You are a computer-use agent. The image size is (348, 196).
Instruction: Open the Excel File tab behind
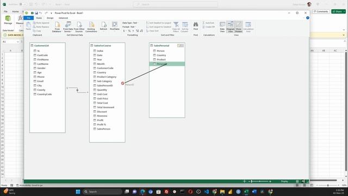pyautogui.click(x=5, y=11)
